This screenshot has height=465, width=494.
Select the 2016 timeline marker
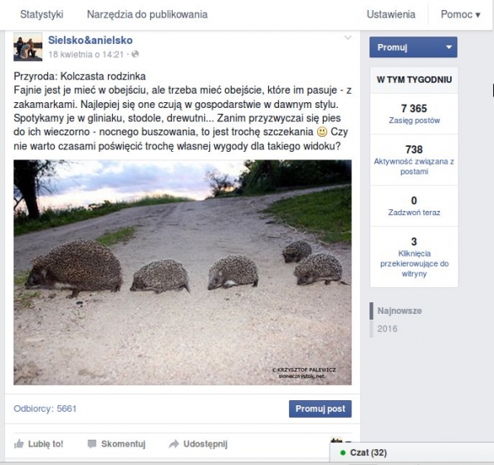coord(387,329)
